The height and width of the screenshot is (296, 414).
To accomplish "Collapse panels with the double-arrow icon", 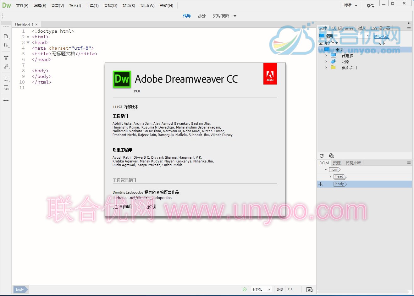I will (x=409, y=23).
